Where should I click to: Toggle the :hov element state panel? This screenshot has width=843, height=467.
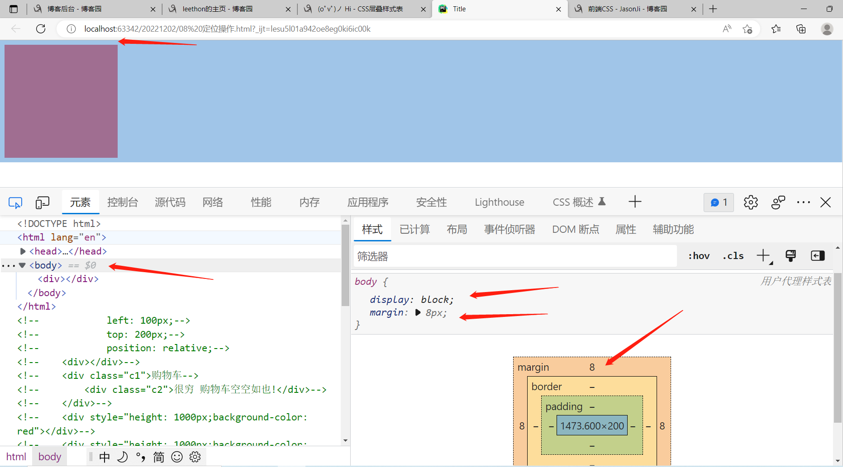coord(699,256)
